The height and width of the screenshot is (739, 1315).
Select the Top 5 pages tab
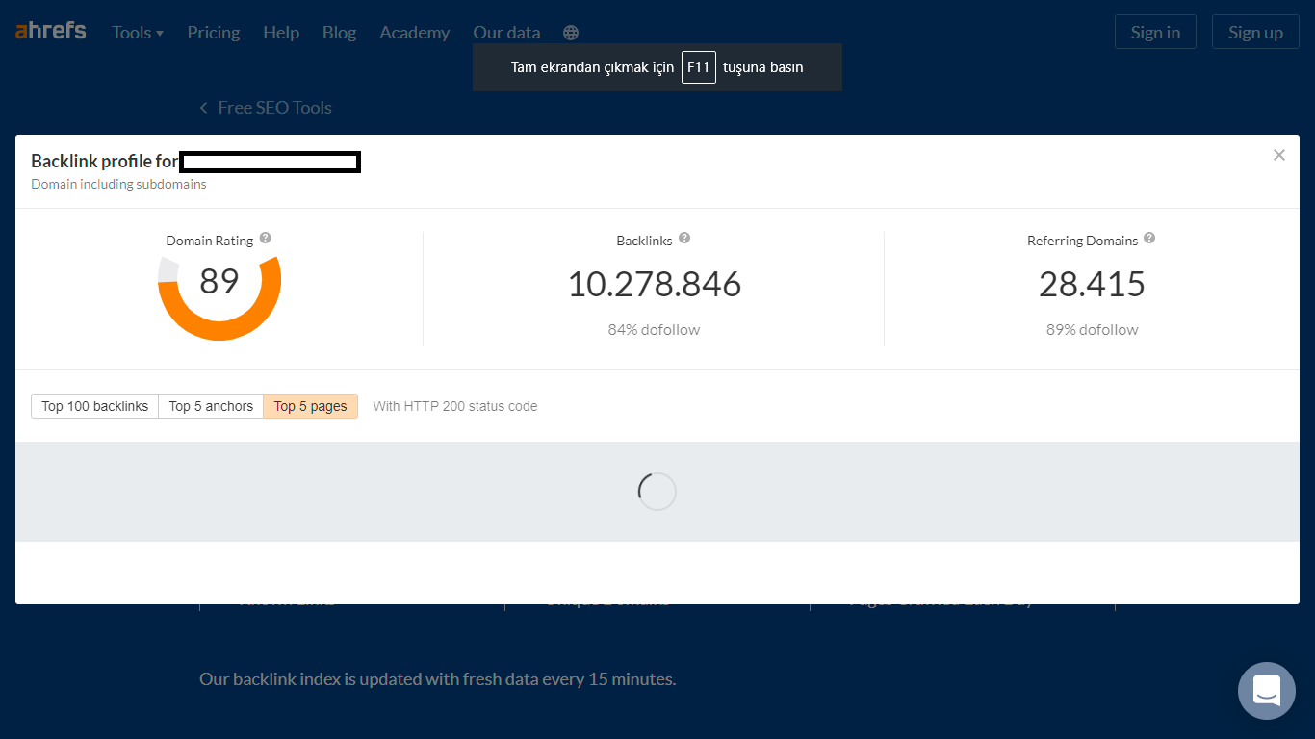point(311,406)
